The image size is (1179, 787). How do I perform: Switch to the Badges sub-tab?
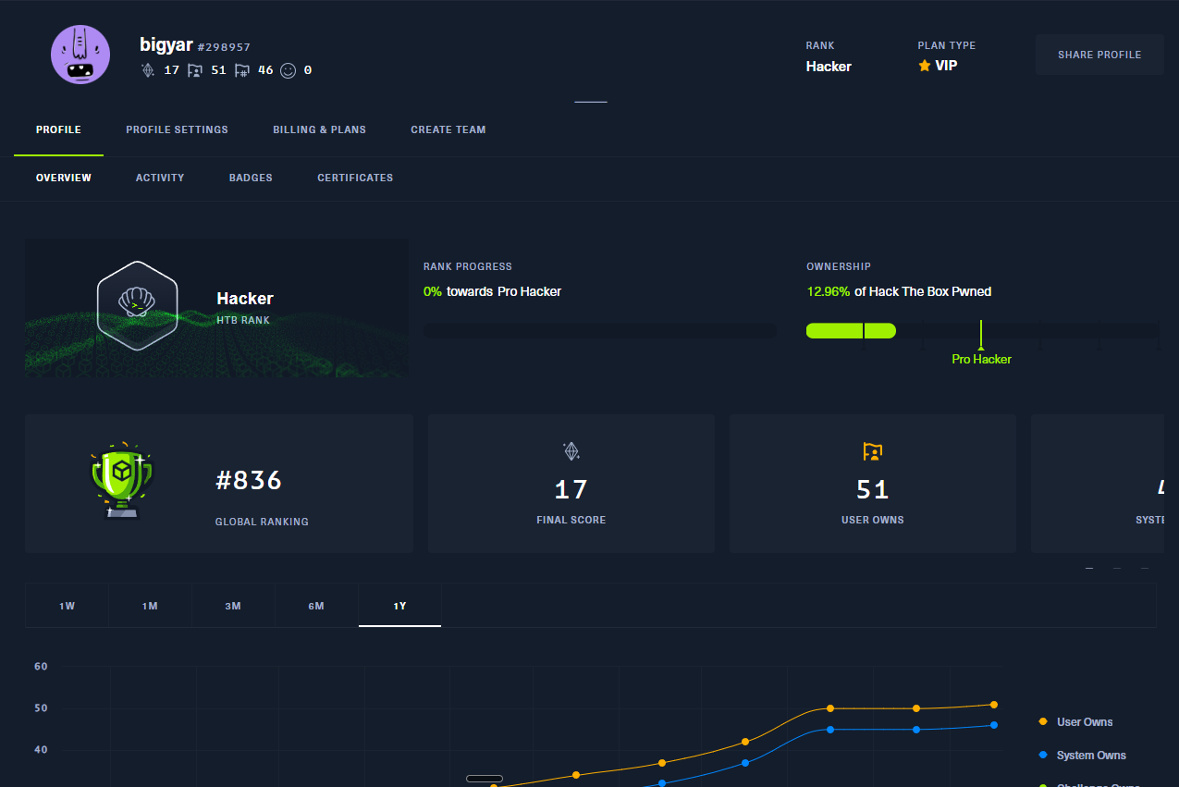251,178
